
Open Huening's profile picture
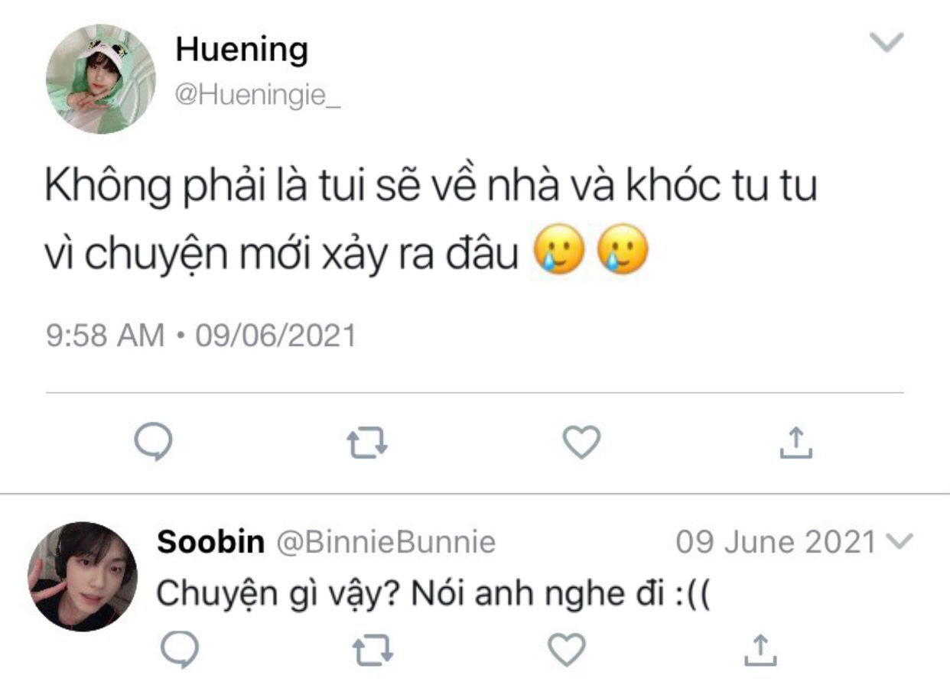click(x=100, y=79)
